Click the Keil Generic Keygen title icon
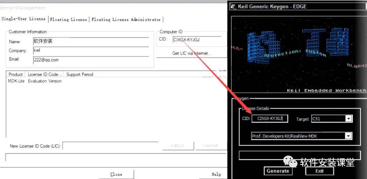The height and width of the screenshot is (179, 367). point(233,6)
